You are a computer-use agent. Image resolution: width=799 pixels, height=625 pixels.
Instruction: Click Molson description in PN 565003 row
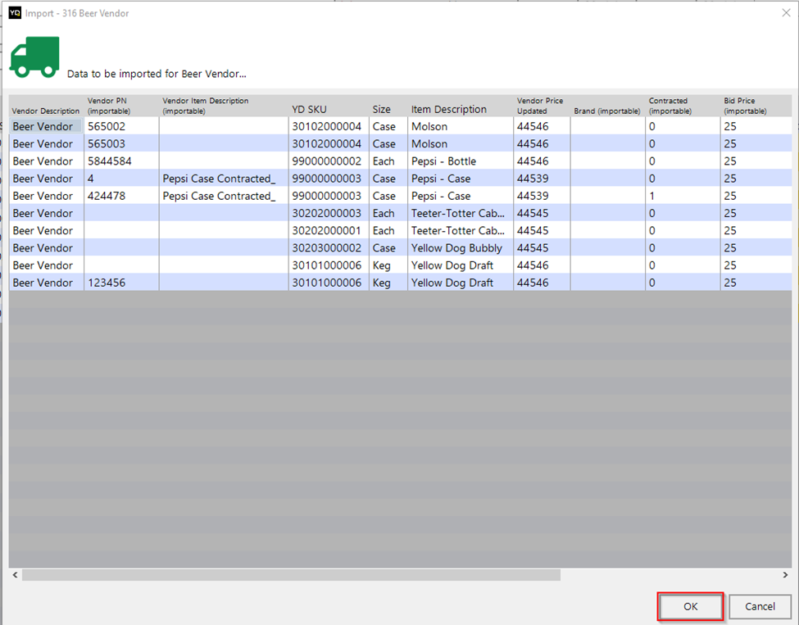point(461,143)
